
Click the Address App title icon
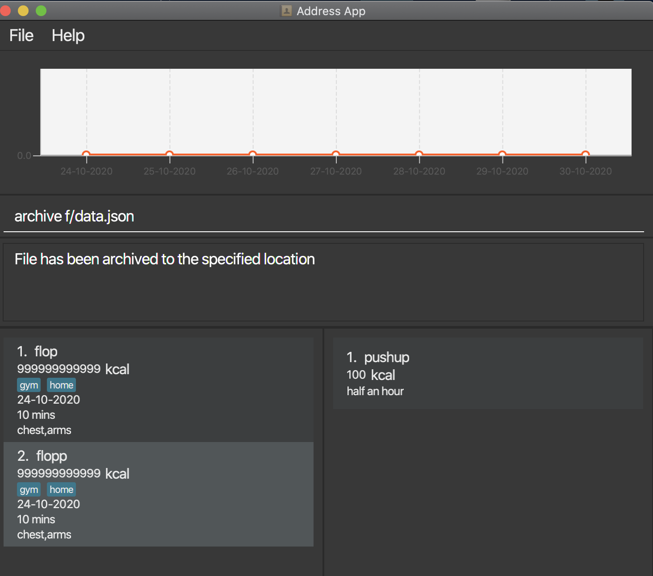click(x=286, y=11)
